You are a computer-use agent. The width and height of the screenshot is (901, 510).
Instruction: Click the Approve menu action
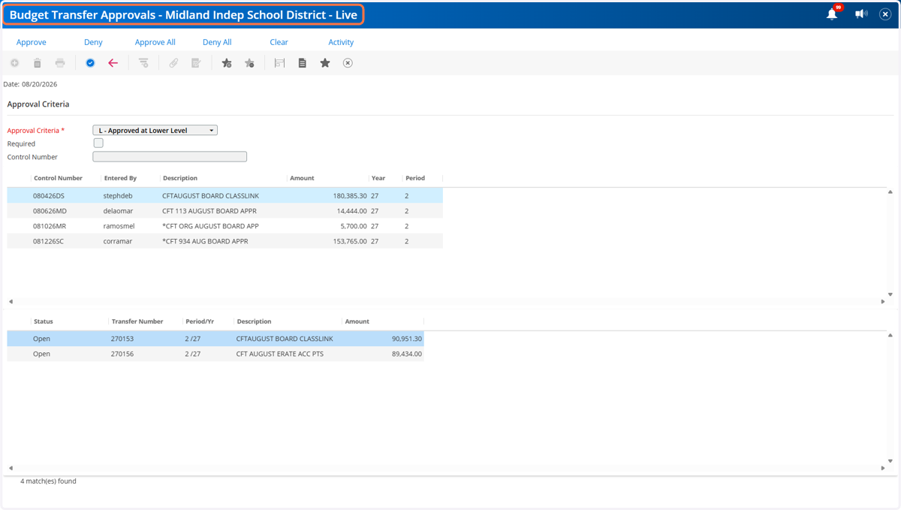point(32,42)
